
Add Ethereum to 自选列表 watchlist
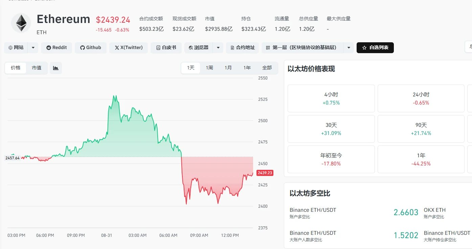coord(375,48)
